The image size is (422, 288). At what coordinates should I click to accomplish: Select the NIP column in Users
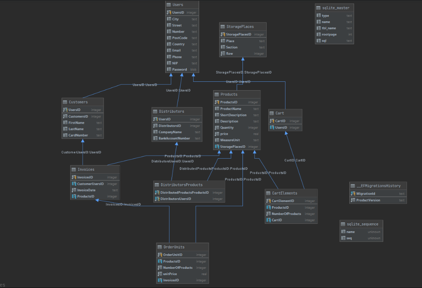click(182, 63)
